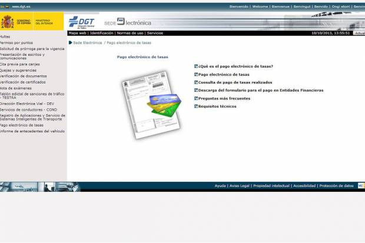Open Aviso Legal in the footer
Image resolution: width=365 pixels, height=243 pixels.
tap(239, 186)
